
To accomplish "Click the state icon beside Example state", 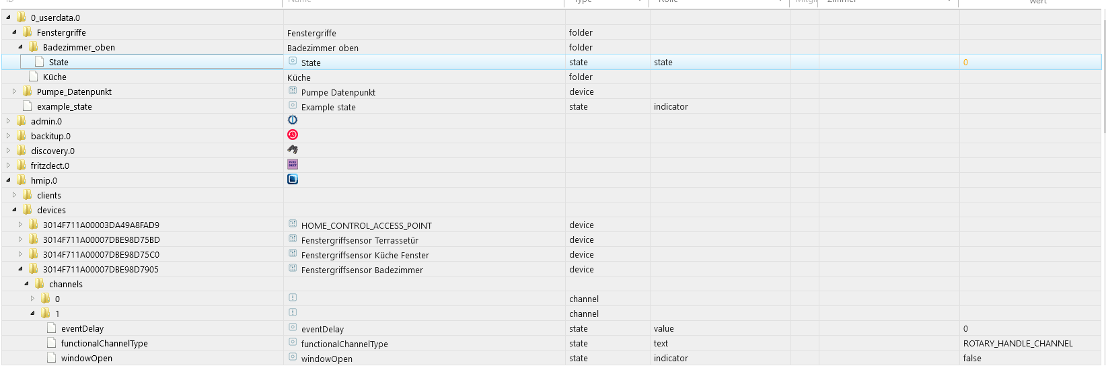I will (x=293, y=106).
